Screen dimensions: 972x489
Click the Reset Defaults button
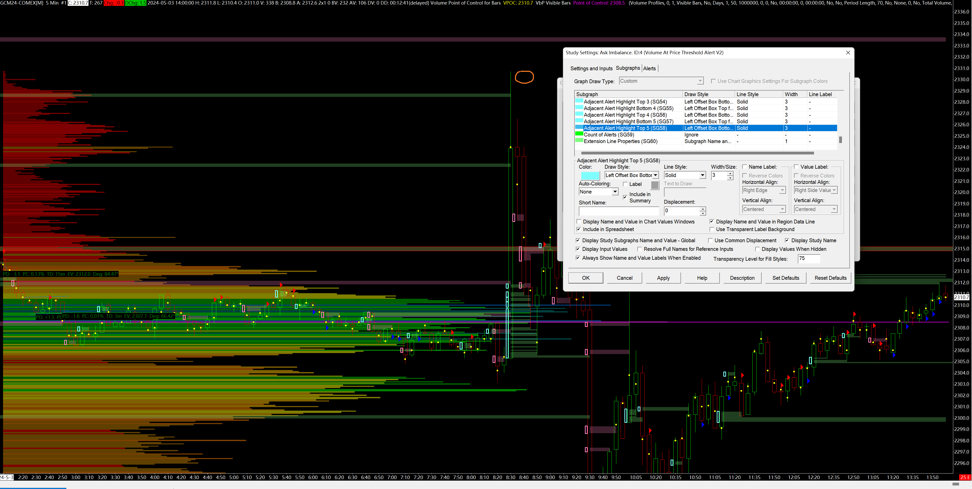point(830,278)
